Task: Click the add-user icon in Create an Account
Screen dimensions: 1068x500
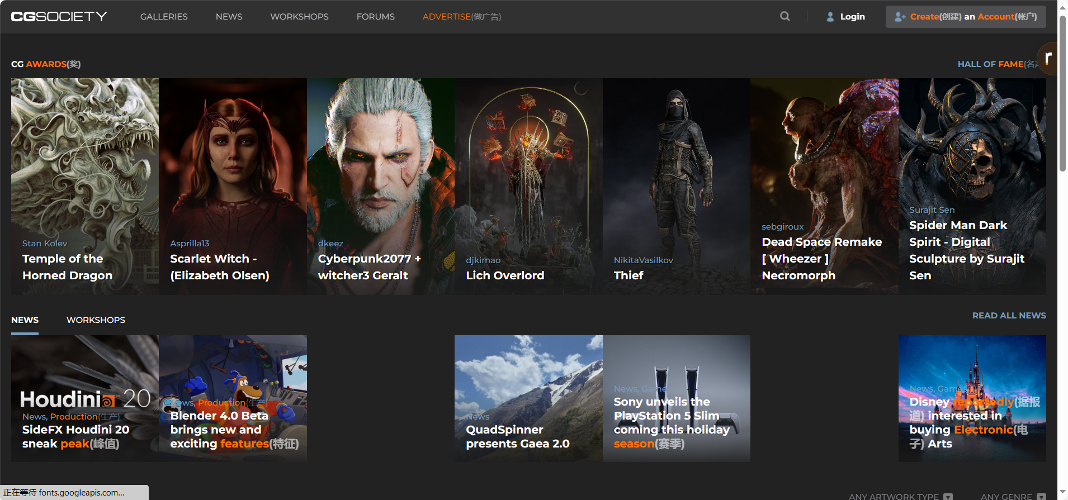Action: [x=900, y=17]
